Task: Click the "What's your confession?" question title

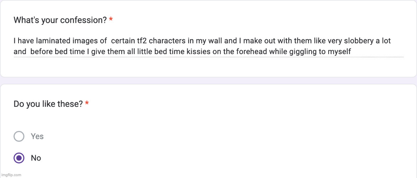Action: (x=60, y=20)
